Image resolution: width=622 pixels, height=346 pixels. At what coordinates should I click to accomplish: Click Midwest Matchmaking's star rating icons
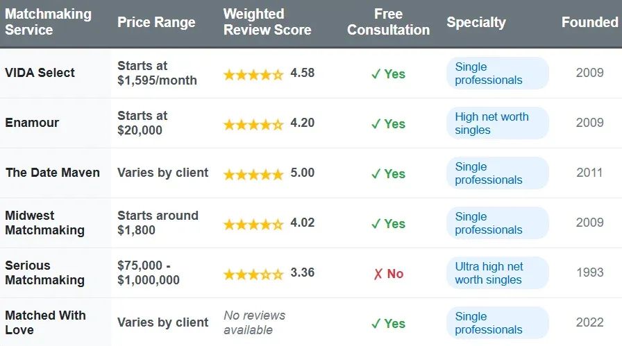click(253, 224)
